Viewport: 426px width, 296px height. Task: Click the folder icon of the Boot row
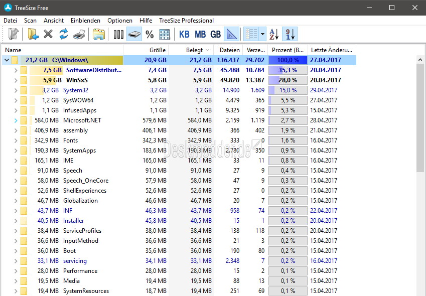[24, 251]
